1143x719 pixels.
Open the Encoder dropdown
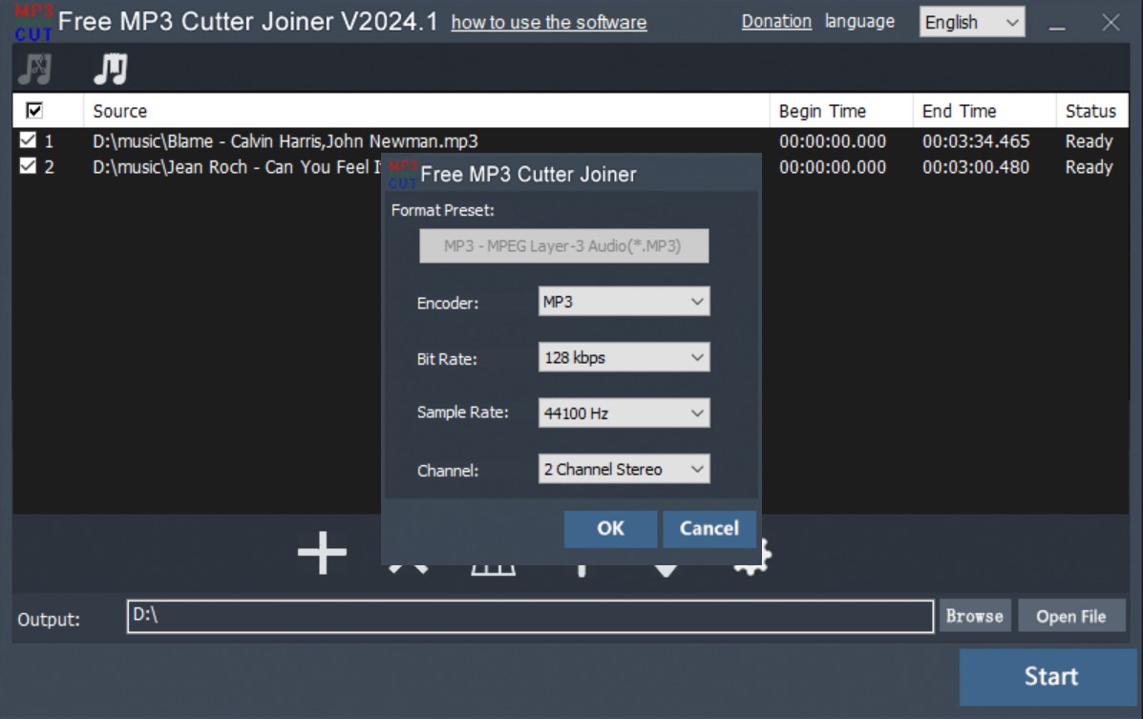pyautogui.click(x=624, y=301)
